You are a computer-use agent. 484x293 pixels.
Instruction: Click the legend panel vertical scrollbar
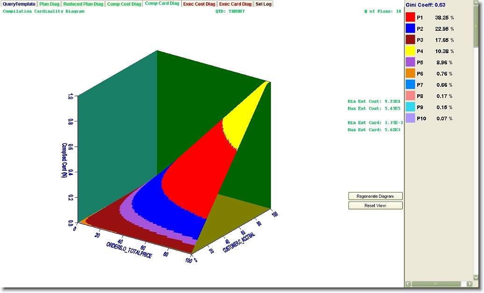coord(476,140)
